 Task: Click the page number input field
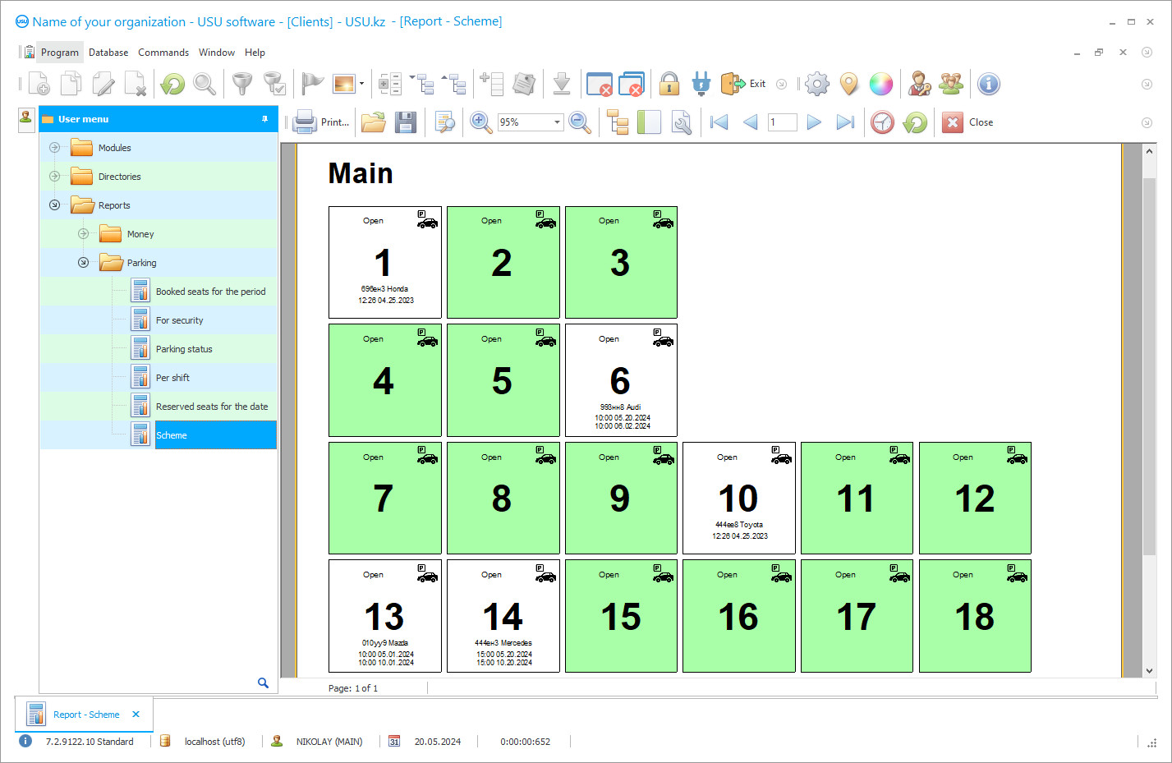(782, 122)
